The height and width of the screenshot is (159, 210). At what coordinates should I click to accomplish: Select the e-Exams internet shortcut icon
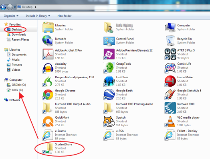(48, 135)
